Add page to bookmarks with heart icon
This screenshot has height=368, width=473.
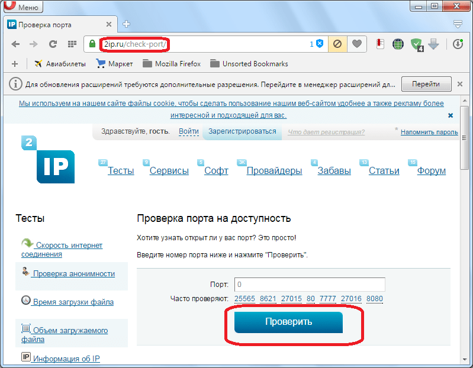click(357, 44)
